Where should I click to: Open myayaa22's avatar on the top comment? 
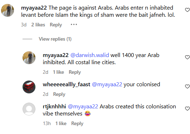coord(8,10)
